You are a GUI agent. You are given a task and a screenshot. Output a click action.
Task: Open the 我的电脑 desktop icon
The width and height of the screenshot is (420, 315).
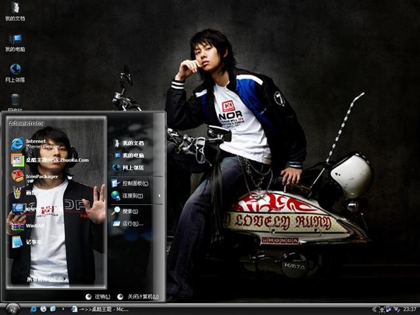[15, 43]
